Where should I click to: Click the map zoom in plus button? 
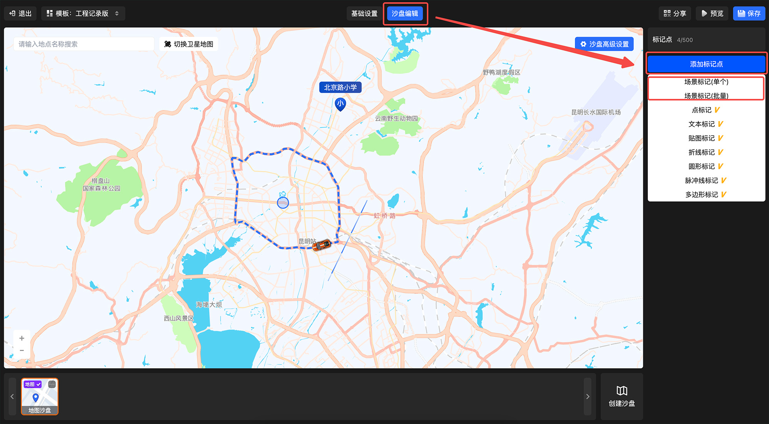22,338
